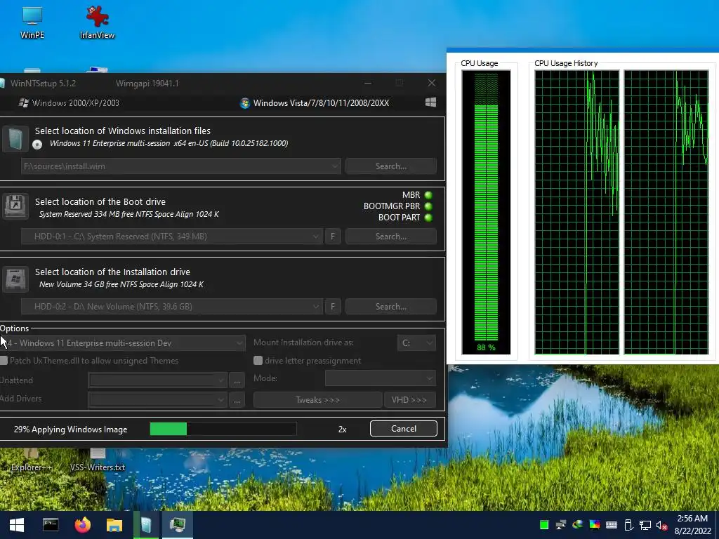Open the WinPE desktop icon
Screen dimensions: 719x539
pyautogui.click(x=32, y=22)
